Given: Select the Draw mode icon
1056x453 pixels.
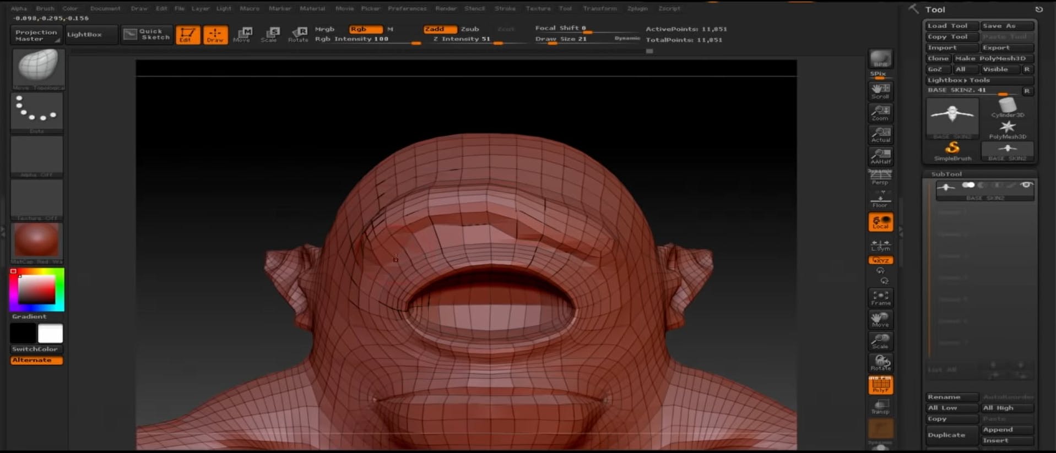Looking at the screenshot, I should 215,35.
